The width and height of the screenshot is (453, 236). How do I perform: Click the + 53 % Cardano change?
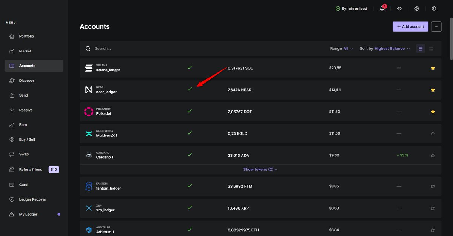coord(402,155)
